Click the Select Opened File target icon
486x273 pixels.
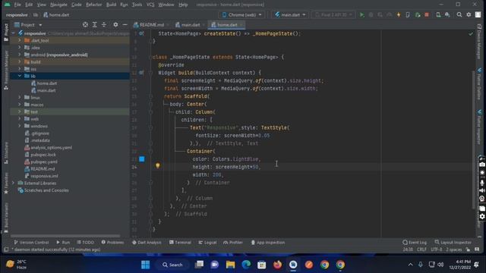(x=85, y=25)
